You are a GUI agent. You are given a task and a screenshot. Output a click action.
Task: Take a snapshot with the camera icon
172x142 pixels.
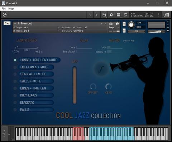(111, 24)
